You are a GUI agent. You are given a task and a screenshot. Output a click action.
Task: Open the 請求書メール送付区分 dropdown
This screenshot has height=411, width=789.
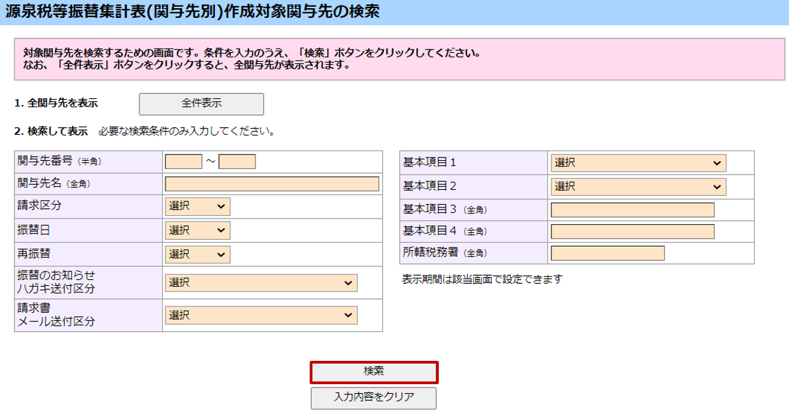[261, 315]
